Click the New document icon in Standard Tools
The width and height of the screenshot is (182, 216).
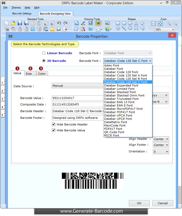pyautogui.click(x=7, y=23)
